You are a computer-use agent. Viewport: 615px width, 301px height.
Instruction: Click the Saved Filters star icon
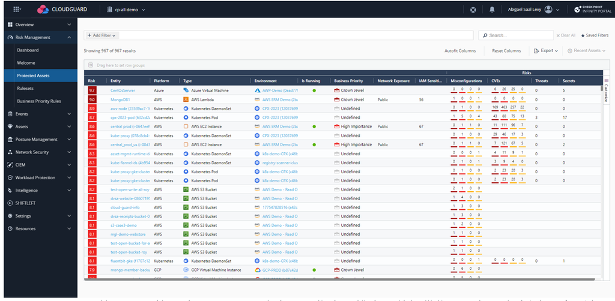[582, 35]
